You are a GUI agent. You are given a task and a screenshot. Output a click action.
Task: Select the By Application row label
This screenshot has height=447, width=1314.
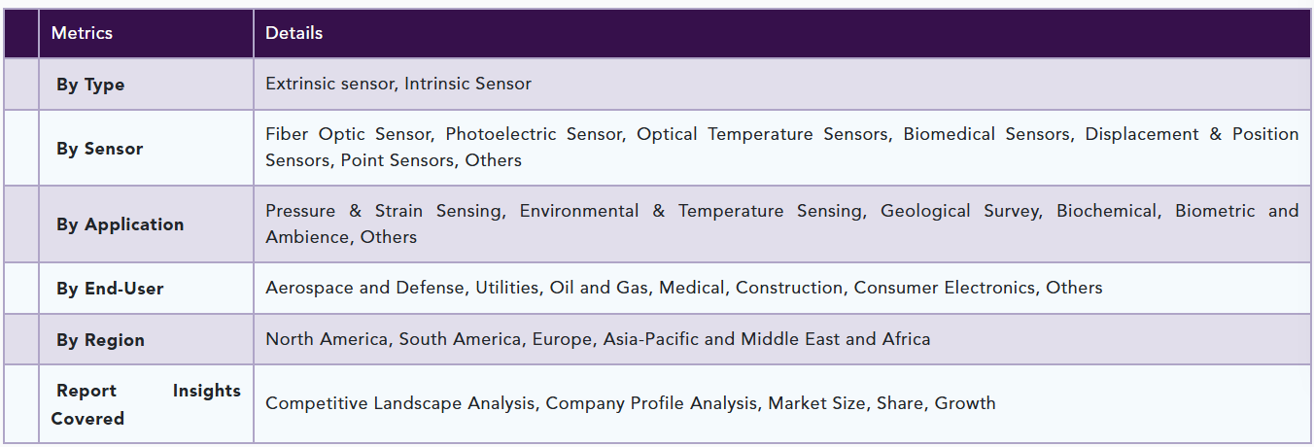point(120,224)
